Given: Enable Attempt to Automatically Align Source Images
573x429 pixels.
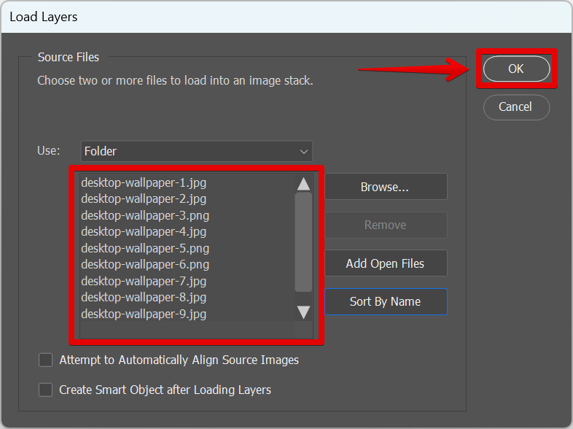Looking at the screenshot, I should point(46,360).
